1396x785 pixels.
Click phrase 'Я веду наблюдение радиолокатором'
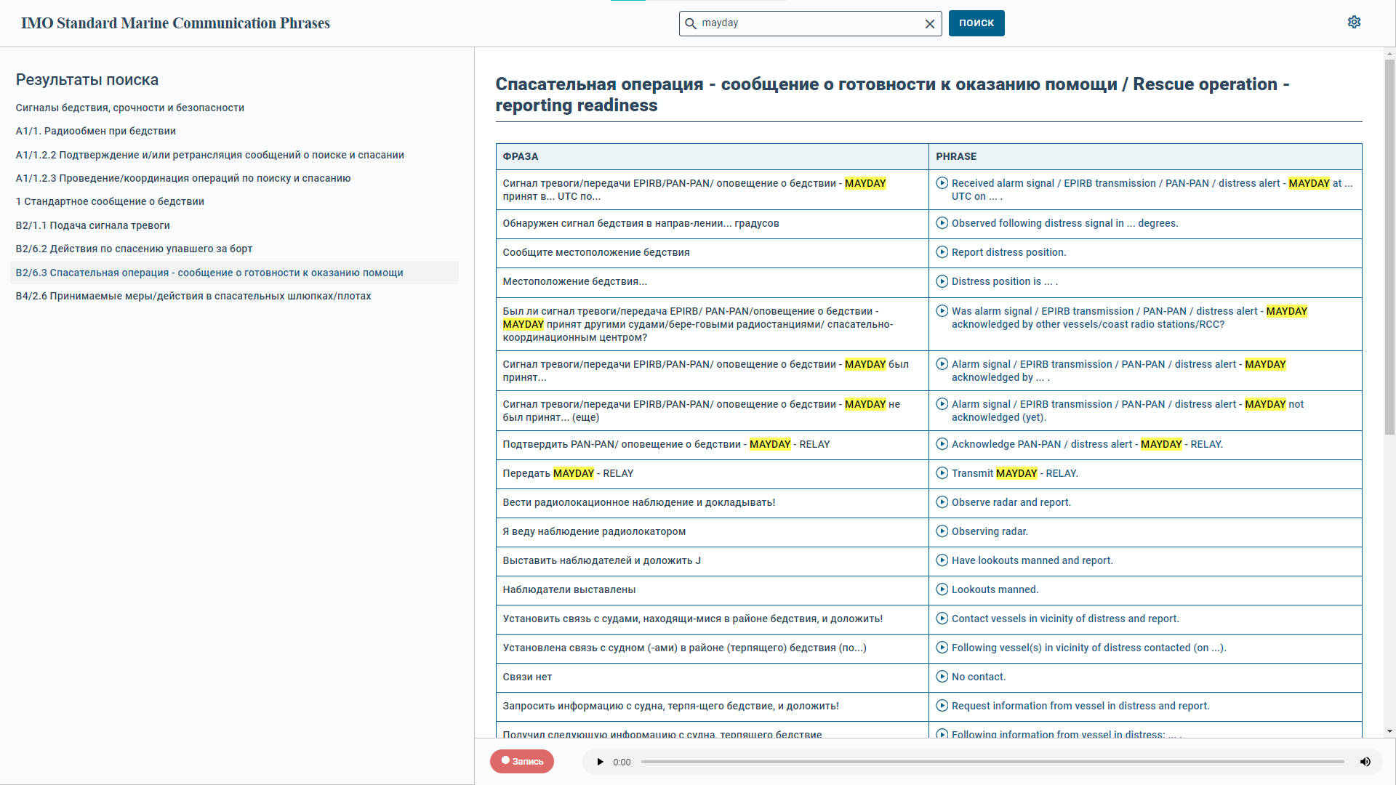tap(594, 531)
